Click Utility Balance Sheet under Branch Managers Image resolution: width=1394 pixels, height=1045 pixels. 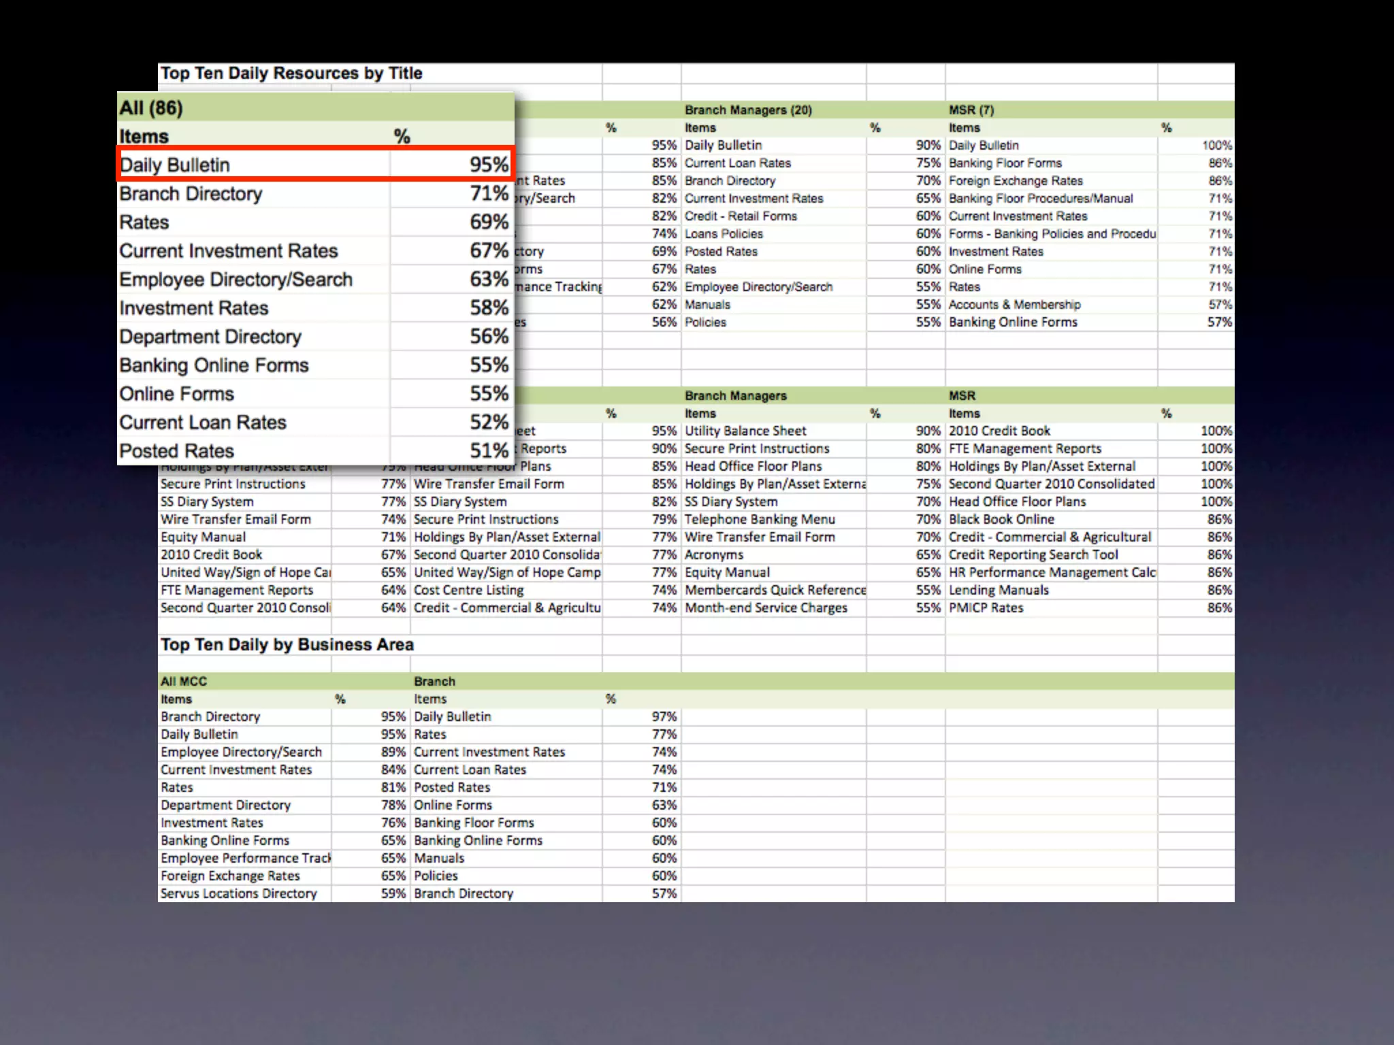click(x=745, y=431)
